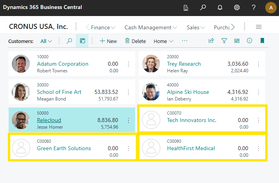Click the Help question mark icon
Screen dimensions: 279x183
(x=254, y=7)
